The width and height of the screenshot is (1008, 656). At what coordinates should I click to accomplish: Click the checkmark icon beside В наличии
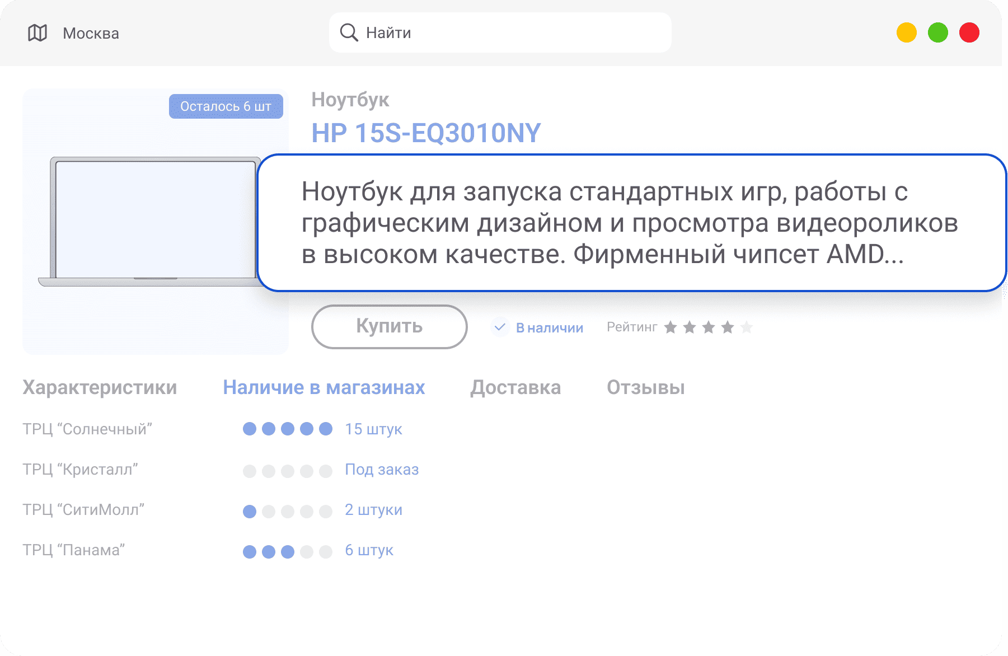point(500,327)
